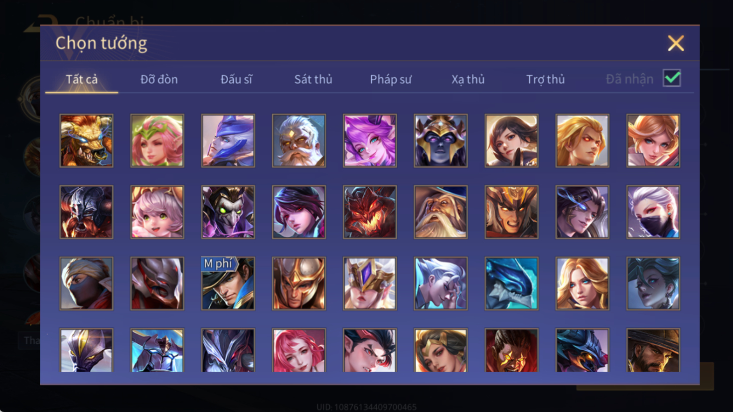Choose the purple-haired girl hero portrait

[370, 140]
